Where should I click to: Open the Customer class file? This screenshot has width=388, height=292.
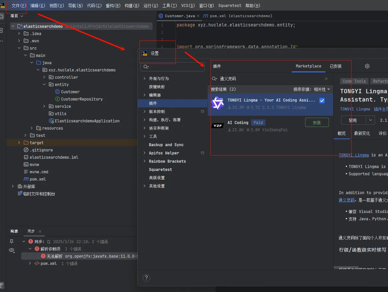[70, 92]
